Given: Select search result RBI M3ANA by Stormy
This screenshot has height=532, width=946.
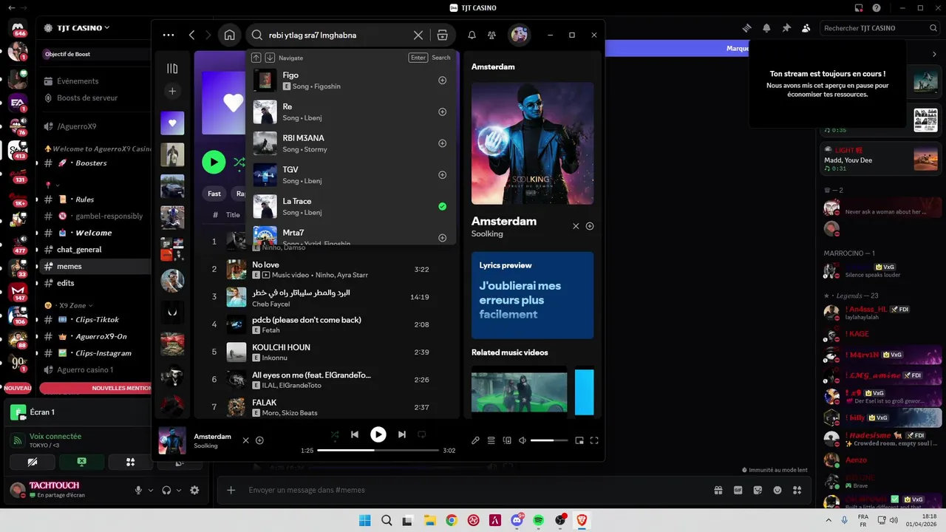Looking at the screenshot, I should [351, 143].
